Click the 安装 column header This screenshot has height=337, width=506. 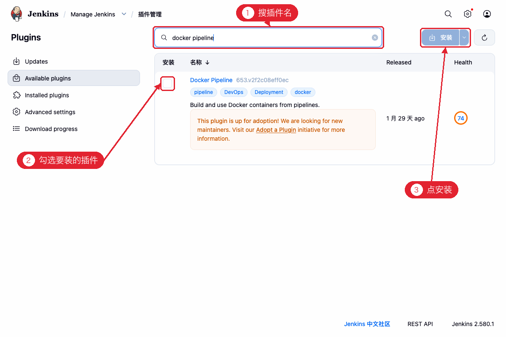point(168,62)
